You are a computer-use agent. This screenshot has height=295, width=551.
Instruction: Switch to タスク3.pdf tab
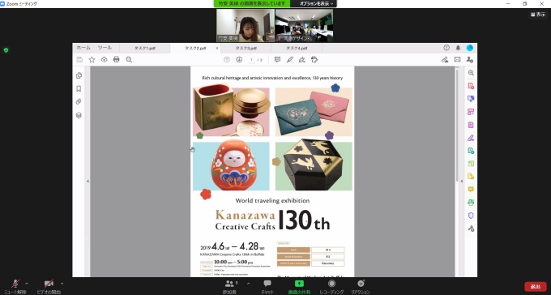coord(246,48)
